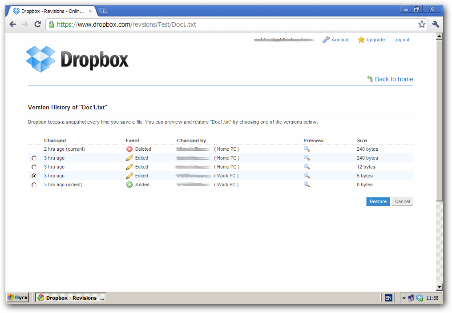Click the "Size" column header
452x313 pixels.
[x=362, y=140]
